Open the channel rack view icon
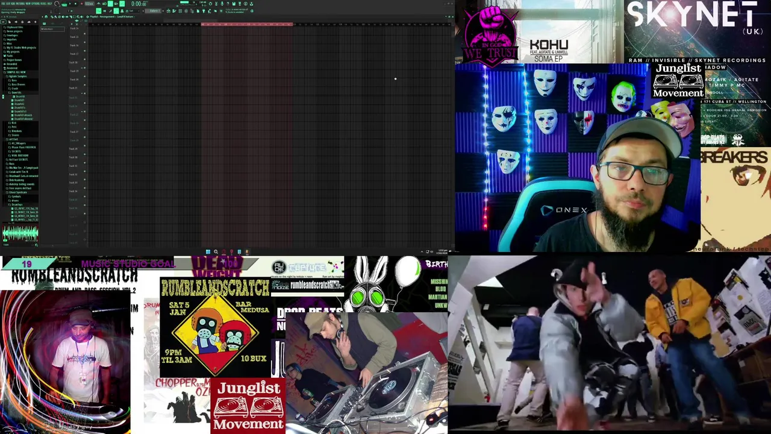771x434 pixels. pos(180,11)
